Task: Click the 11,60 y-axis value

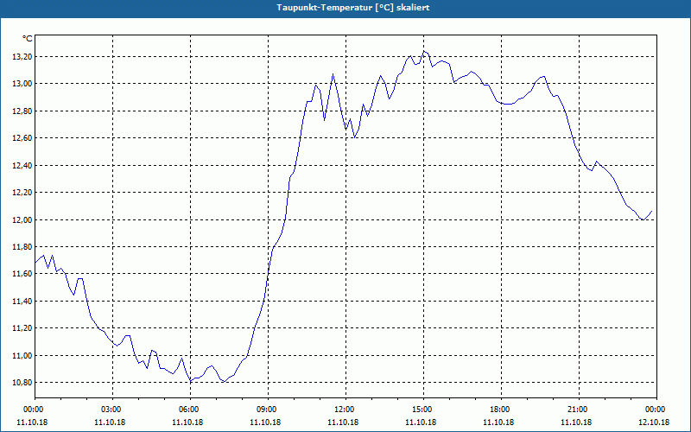Action: coord(22,274)
